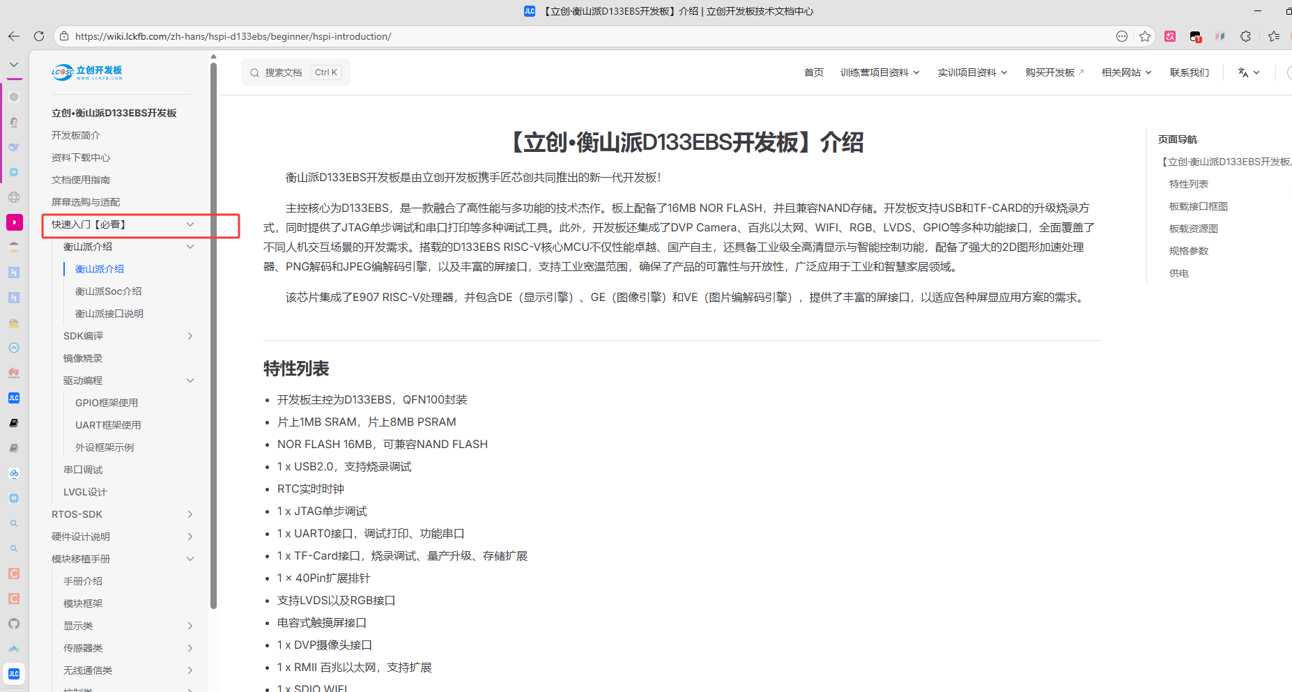Collapse the 模块移植手册 chevron

click(190, 559)
